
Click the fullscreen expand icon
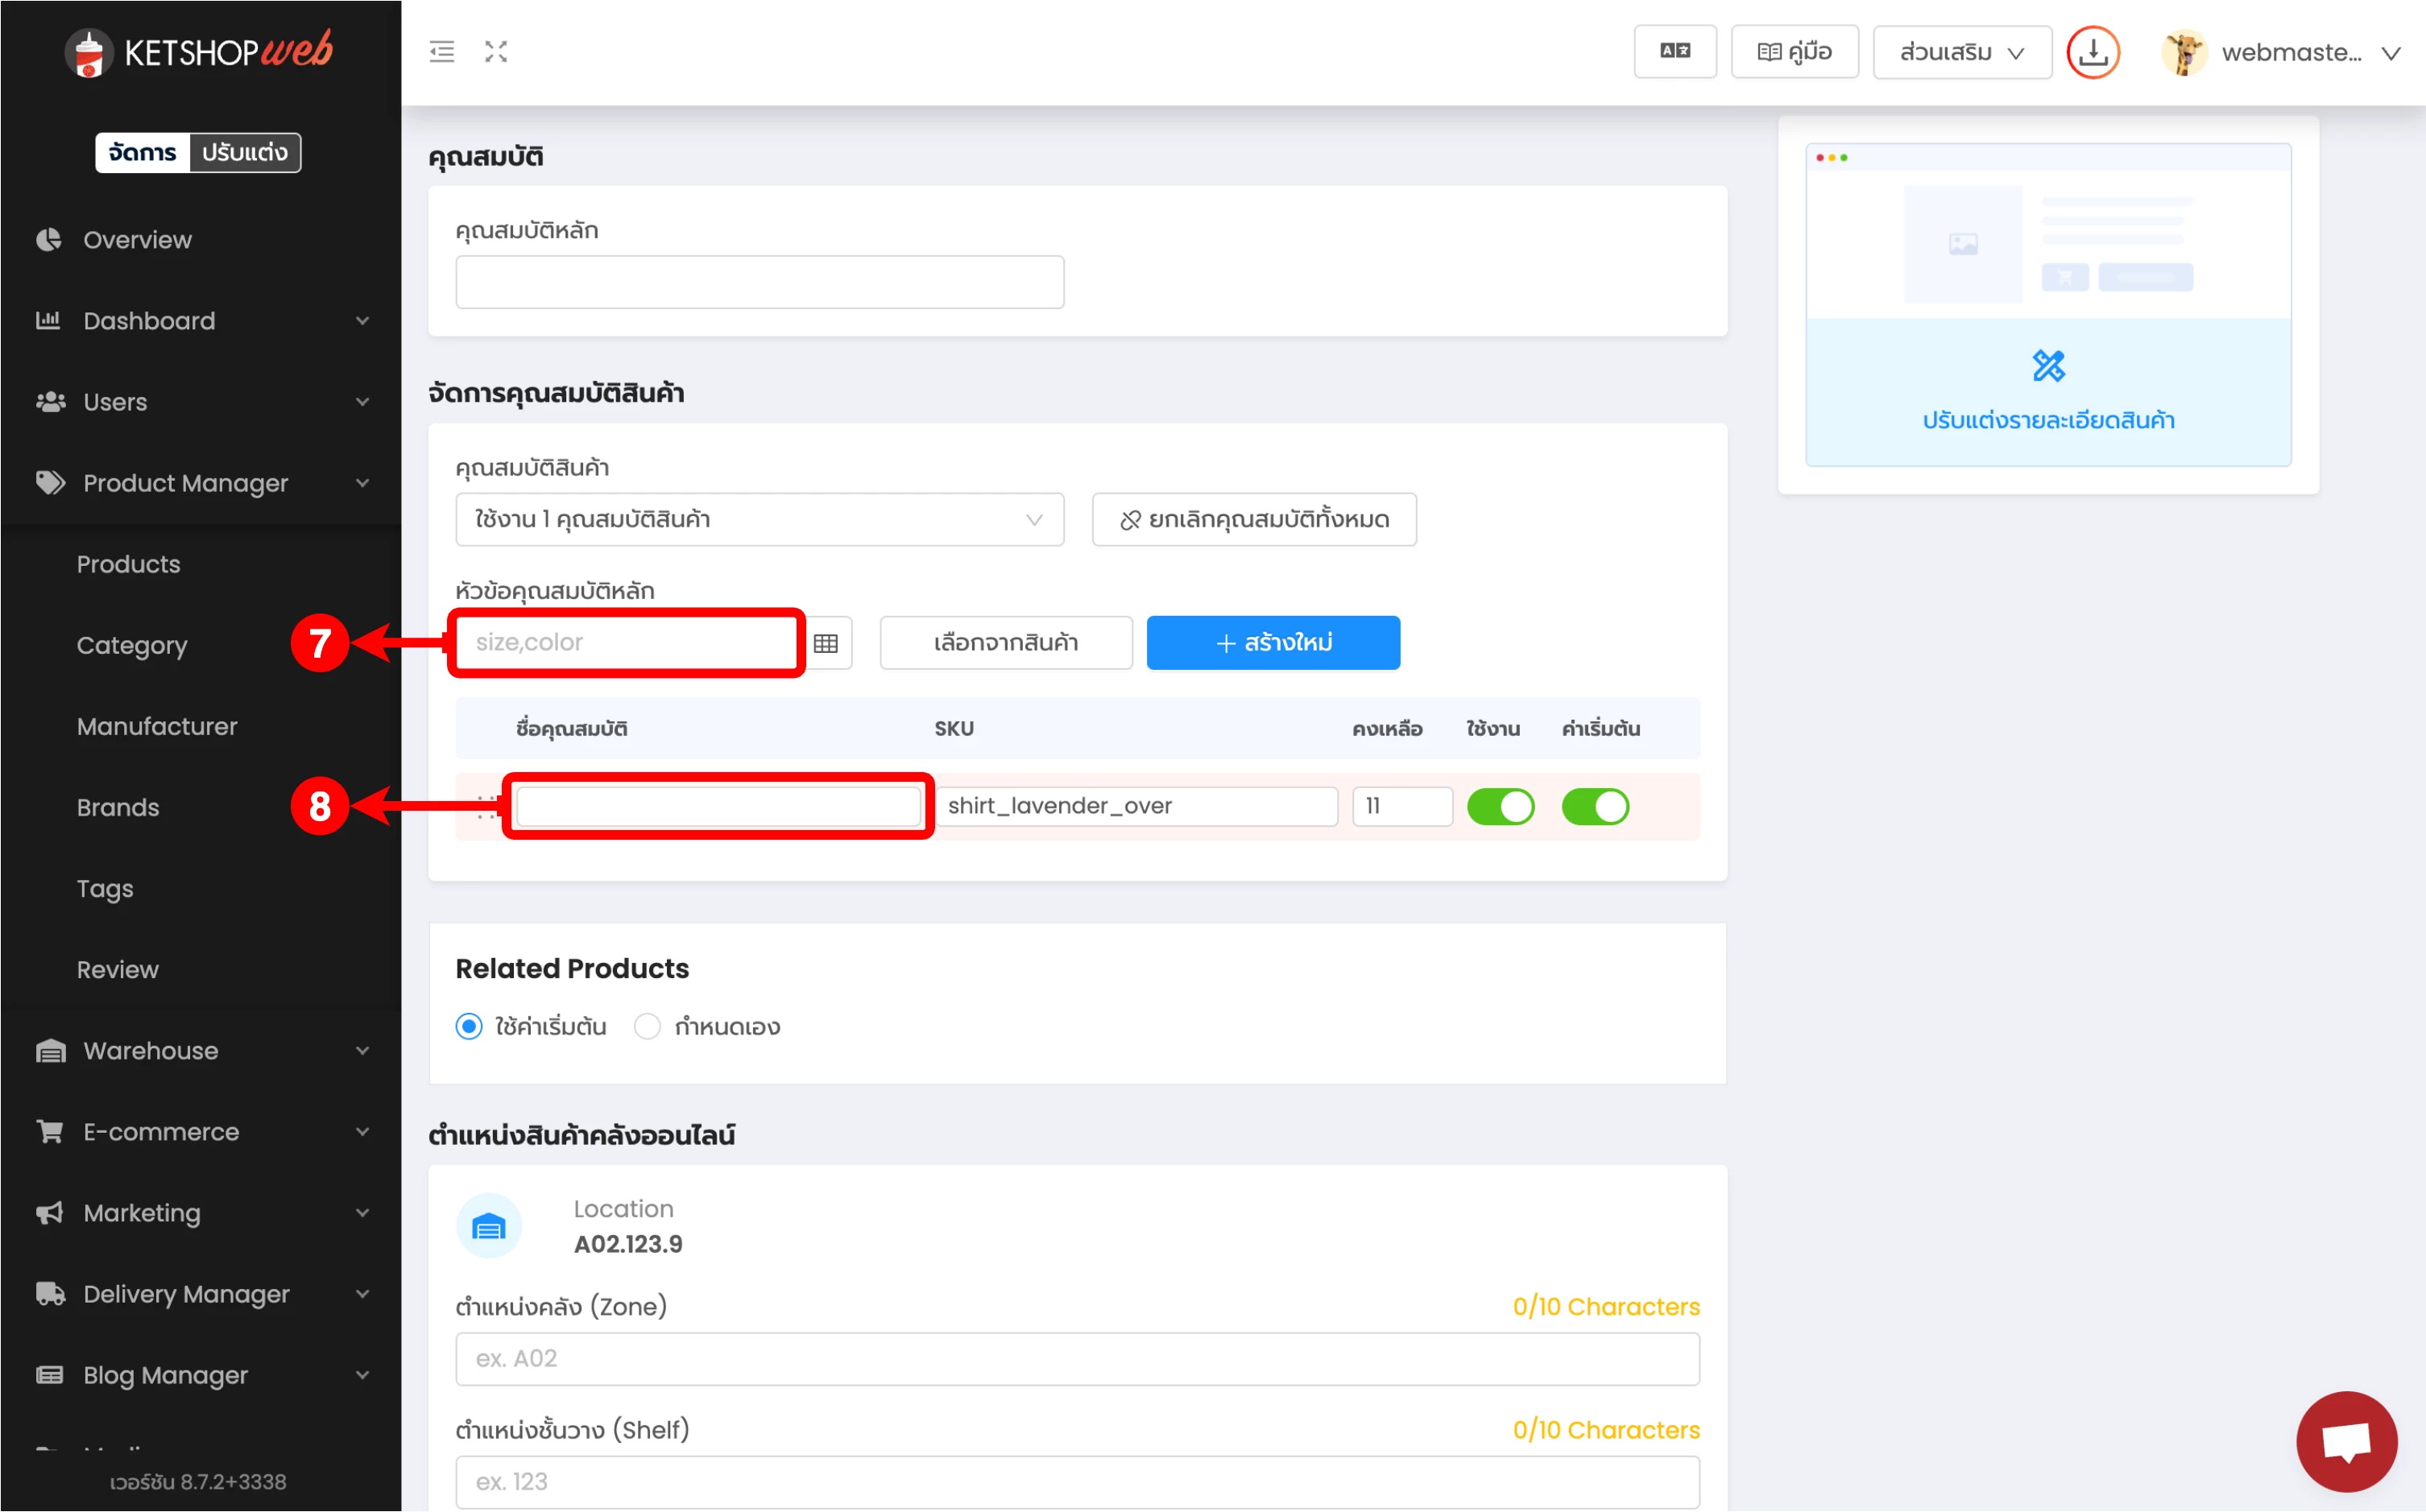click(x=496, y=52)
